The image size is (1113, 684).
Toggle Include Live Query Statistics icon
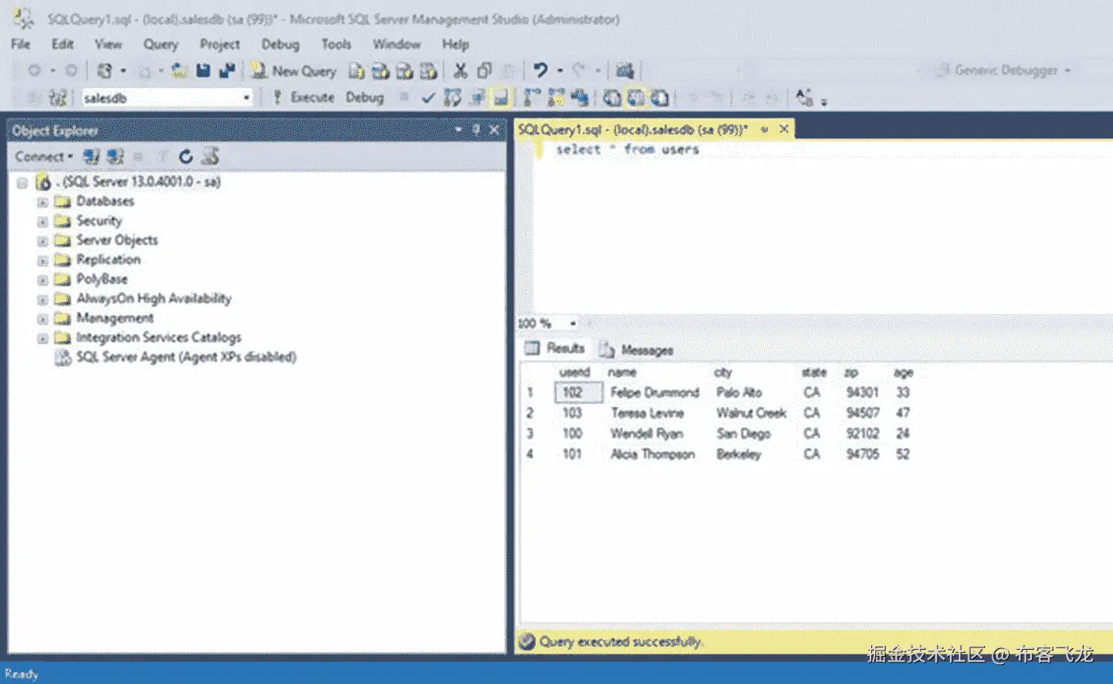click(556, 98)
